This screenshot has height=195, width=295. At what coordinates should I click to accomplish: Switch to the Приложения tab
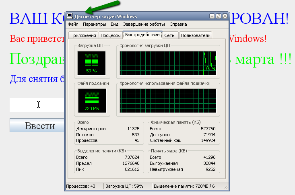coord(83,35)
